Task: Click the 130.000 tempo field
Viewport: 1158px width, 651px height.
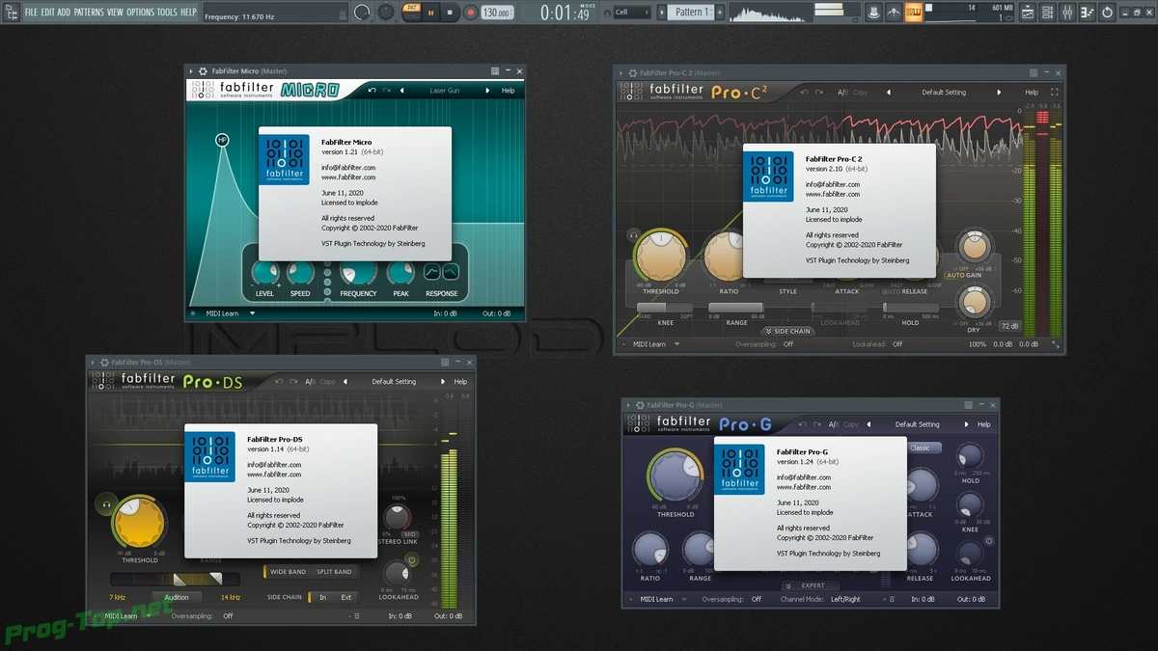Action: pyautogui.click(x=496, y=13)
